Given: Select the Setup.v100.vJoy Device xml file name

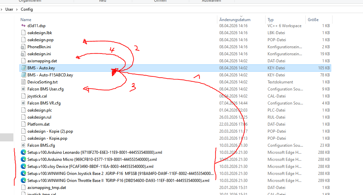Looking at the screenshot, I should (x=90, y=166).
